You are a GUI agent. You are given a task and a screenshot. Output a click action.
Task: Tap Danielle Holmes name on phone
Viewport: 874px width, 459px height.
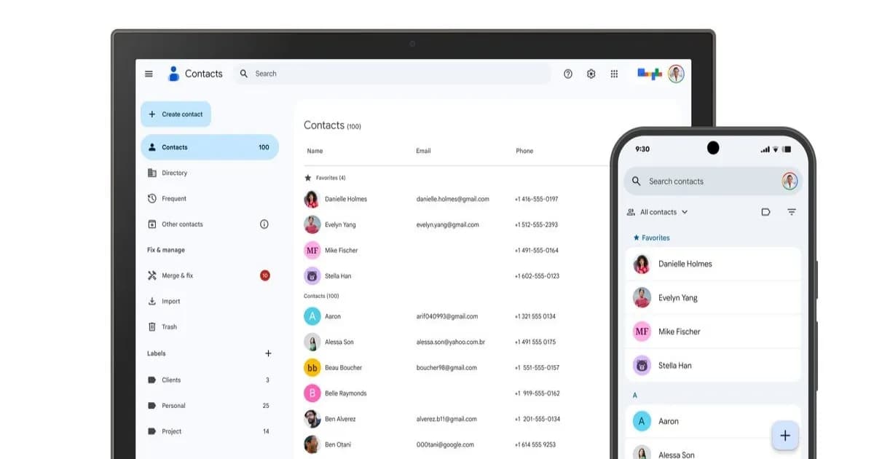[685, 264]
